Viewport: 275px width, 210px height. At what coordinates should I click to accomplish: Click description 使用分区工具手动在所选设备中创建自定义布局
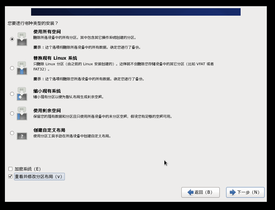coord(72,136)
